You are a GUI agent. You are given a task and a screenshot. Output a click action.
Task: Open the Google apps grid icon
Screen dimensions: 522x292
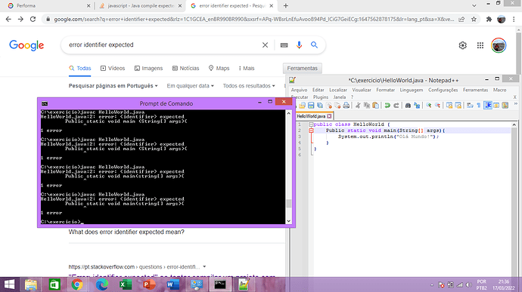pos(480,45)
